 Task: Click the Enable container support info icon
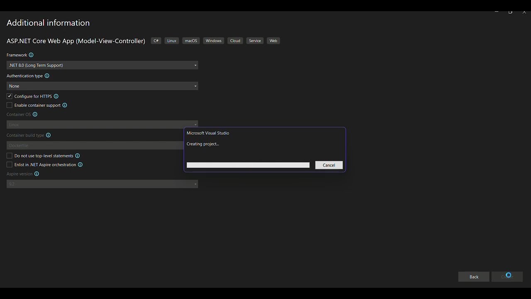click(x=65, y=105)
